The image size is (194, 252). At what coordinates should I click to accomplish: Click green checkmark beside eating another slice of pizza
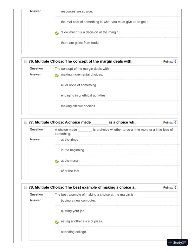click(56, 222)
